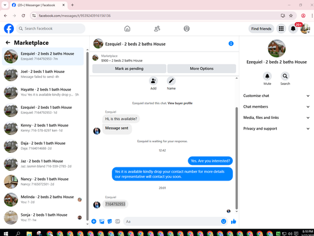Click the large house photo in side panel
314x236 pixels.
coord(276,48)
